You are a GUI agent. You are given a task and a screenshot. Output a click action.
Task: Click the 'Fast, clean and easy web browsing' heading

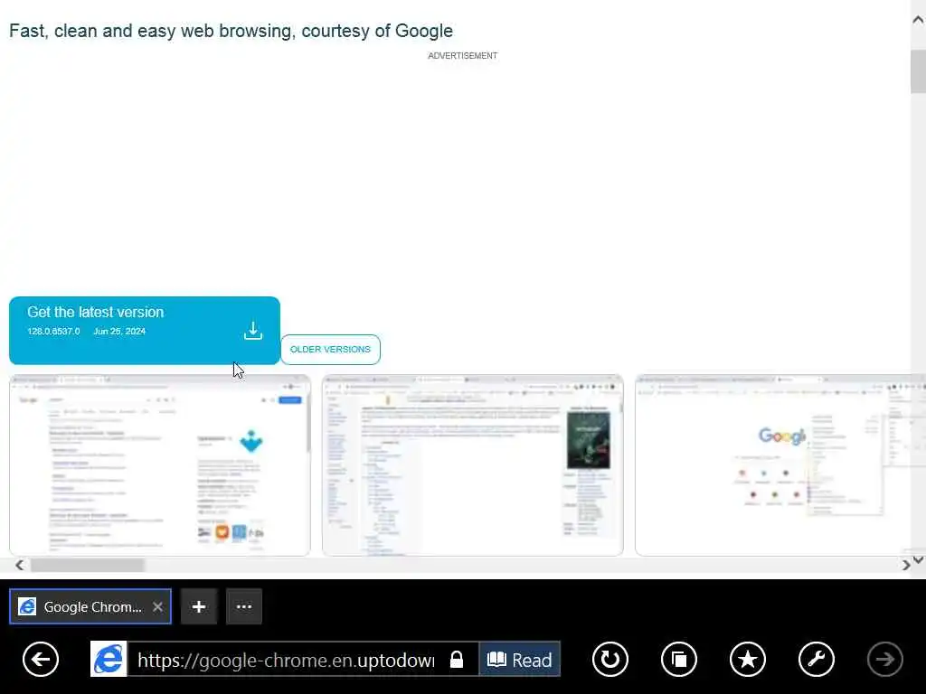[231, 31]
